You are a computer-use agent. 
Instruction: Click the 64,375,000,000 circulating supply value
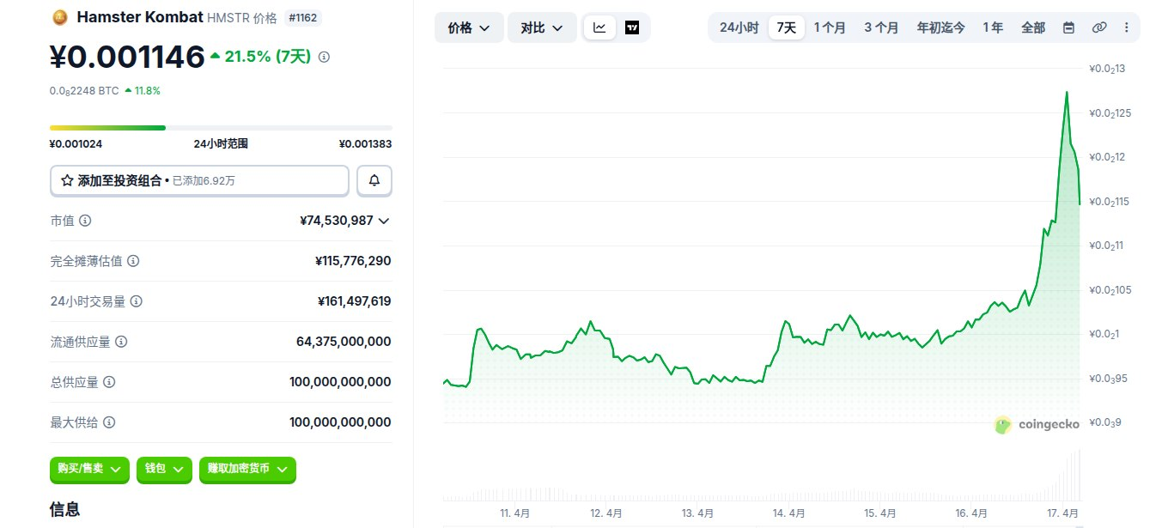pos(344,342)
